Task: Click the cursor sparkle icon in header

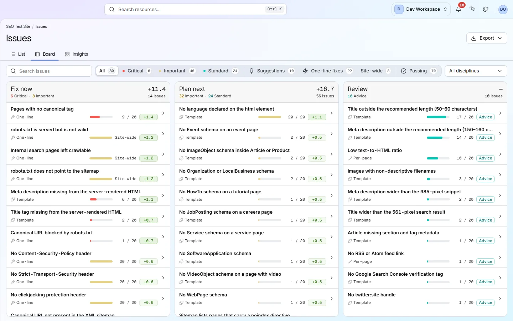Action: tap(472, 9)
